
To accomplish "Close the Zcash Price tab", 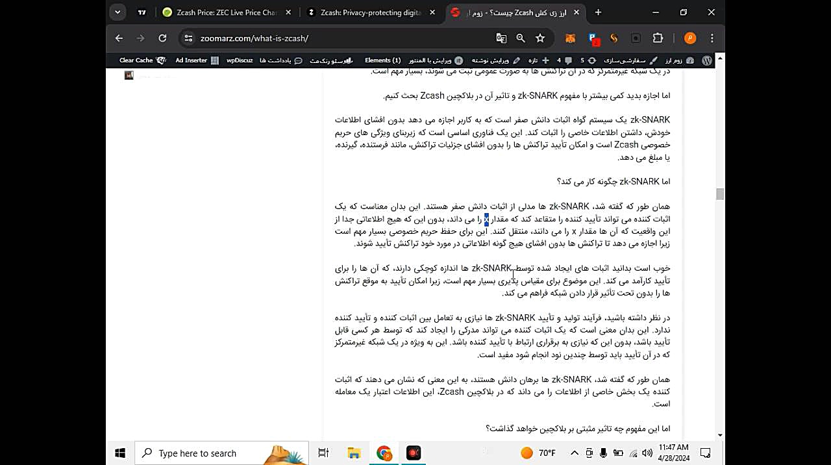I will point(288,12).
